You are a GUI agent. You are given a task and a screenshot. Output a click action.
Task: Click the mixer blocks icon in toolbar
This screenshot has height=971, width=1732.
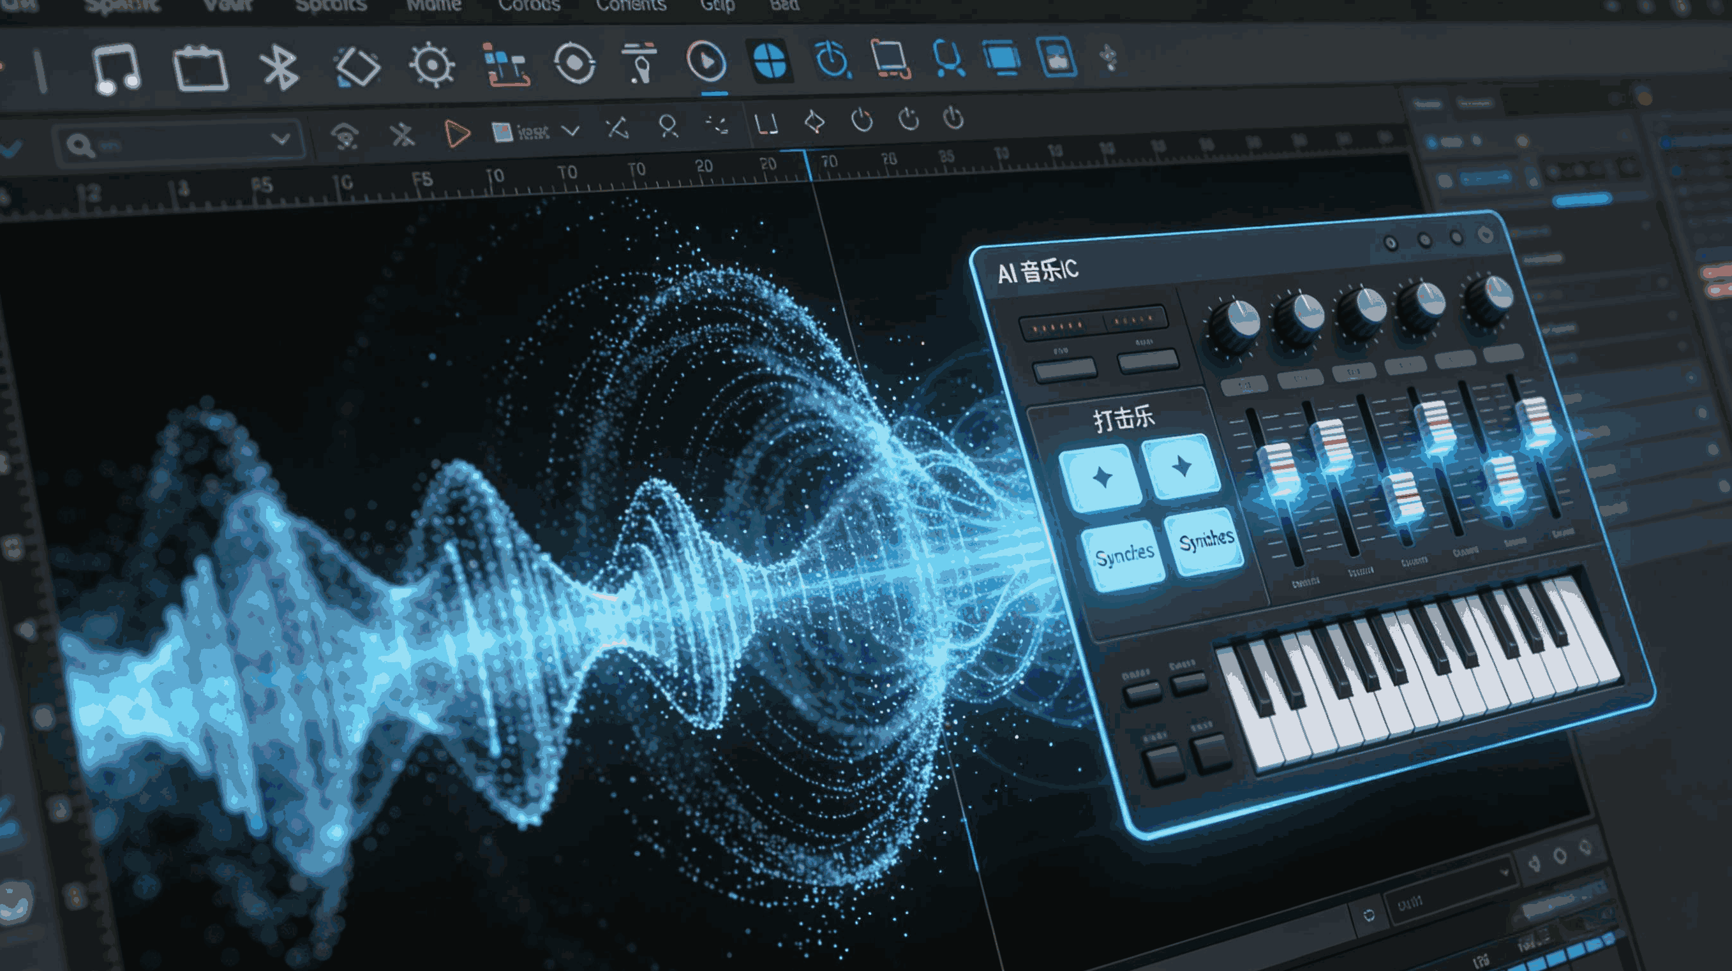[505, 64]
